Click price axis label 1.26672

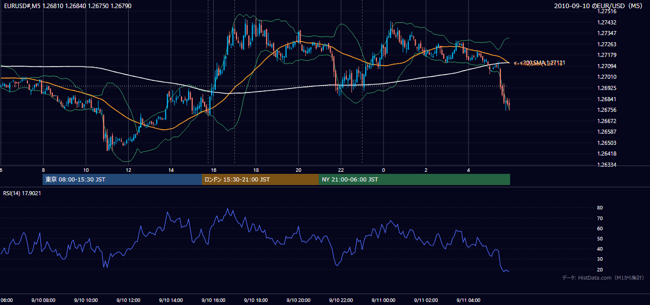(607, 121)
